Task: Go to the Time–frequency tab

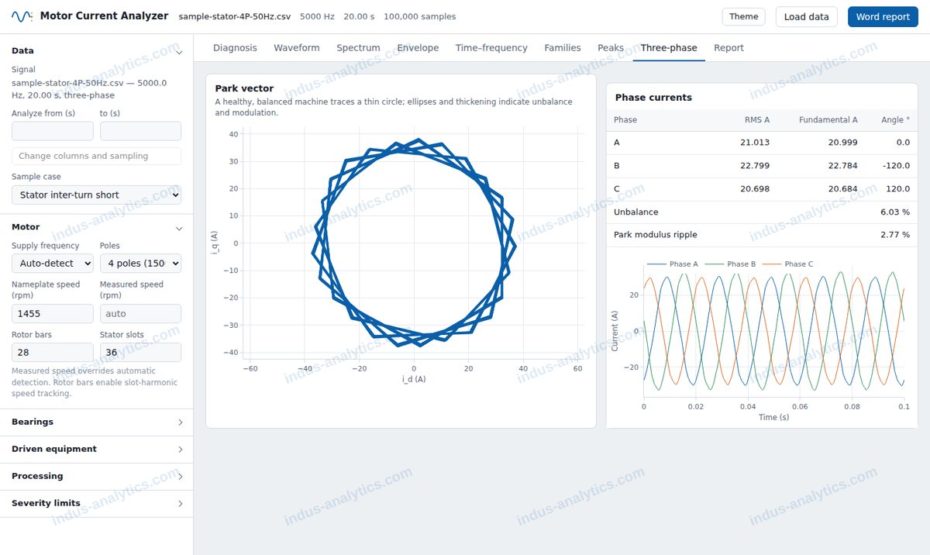Action: pos(491,48)
